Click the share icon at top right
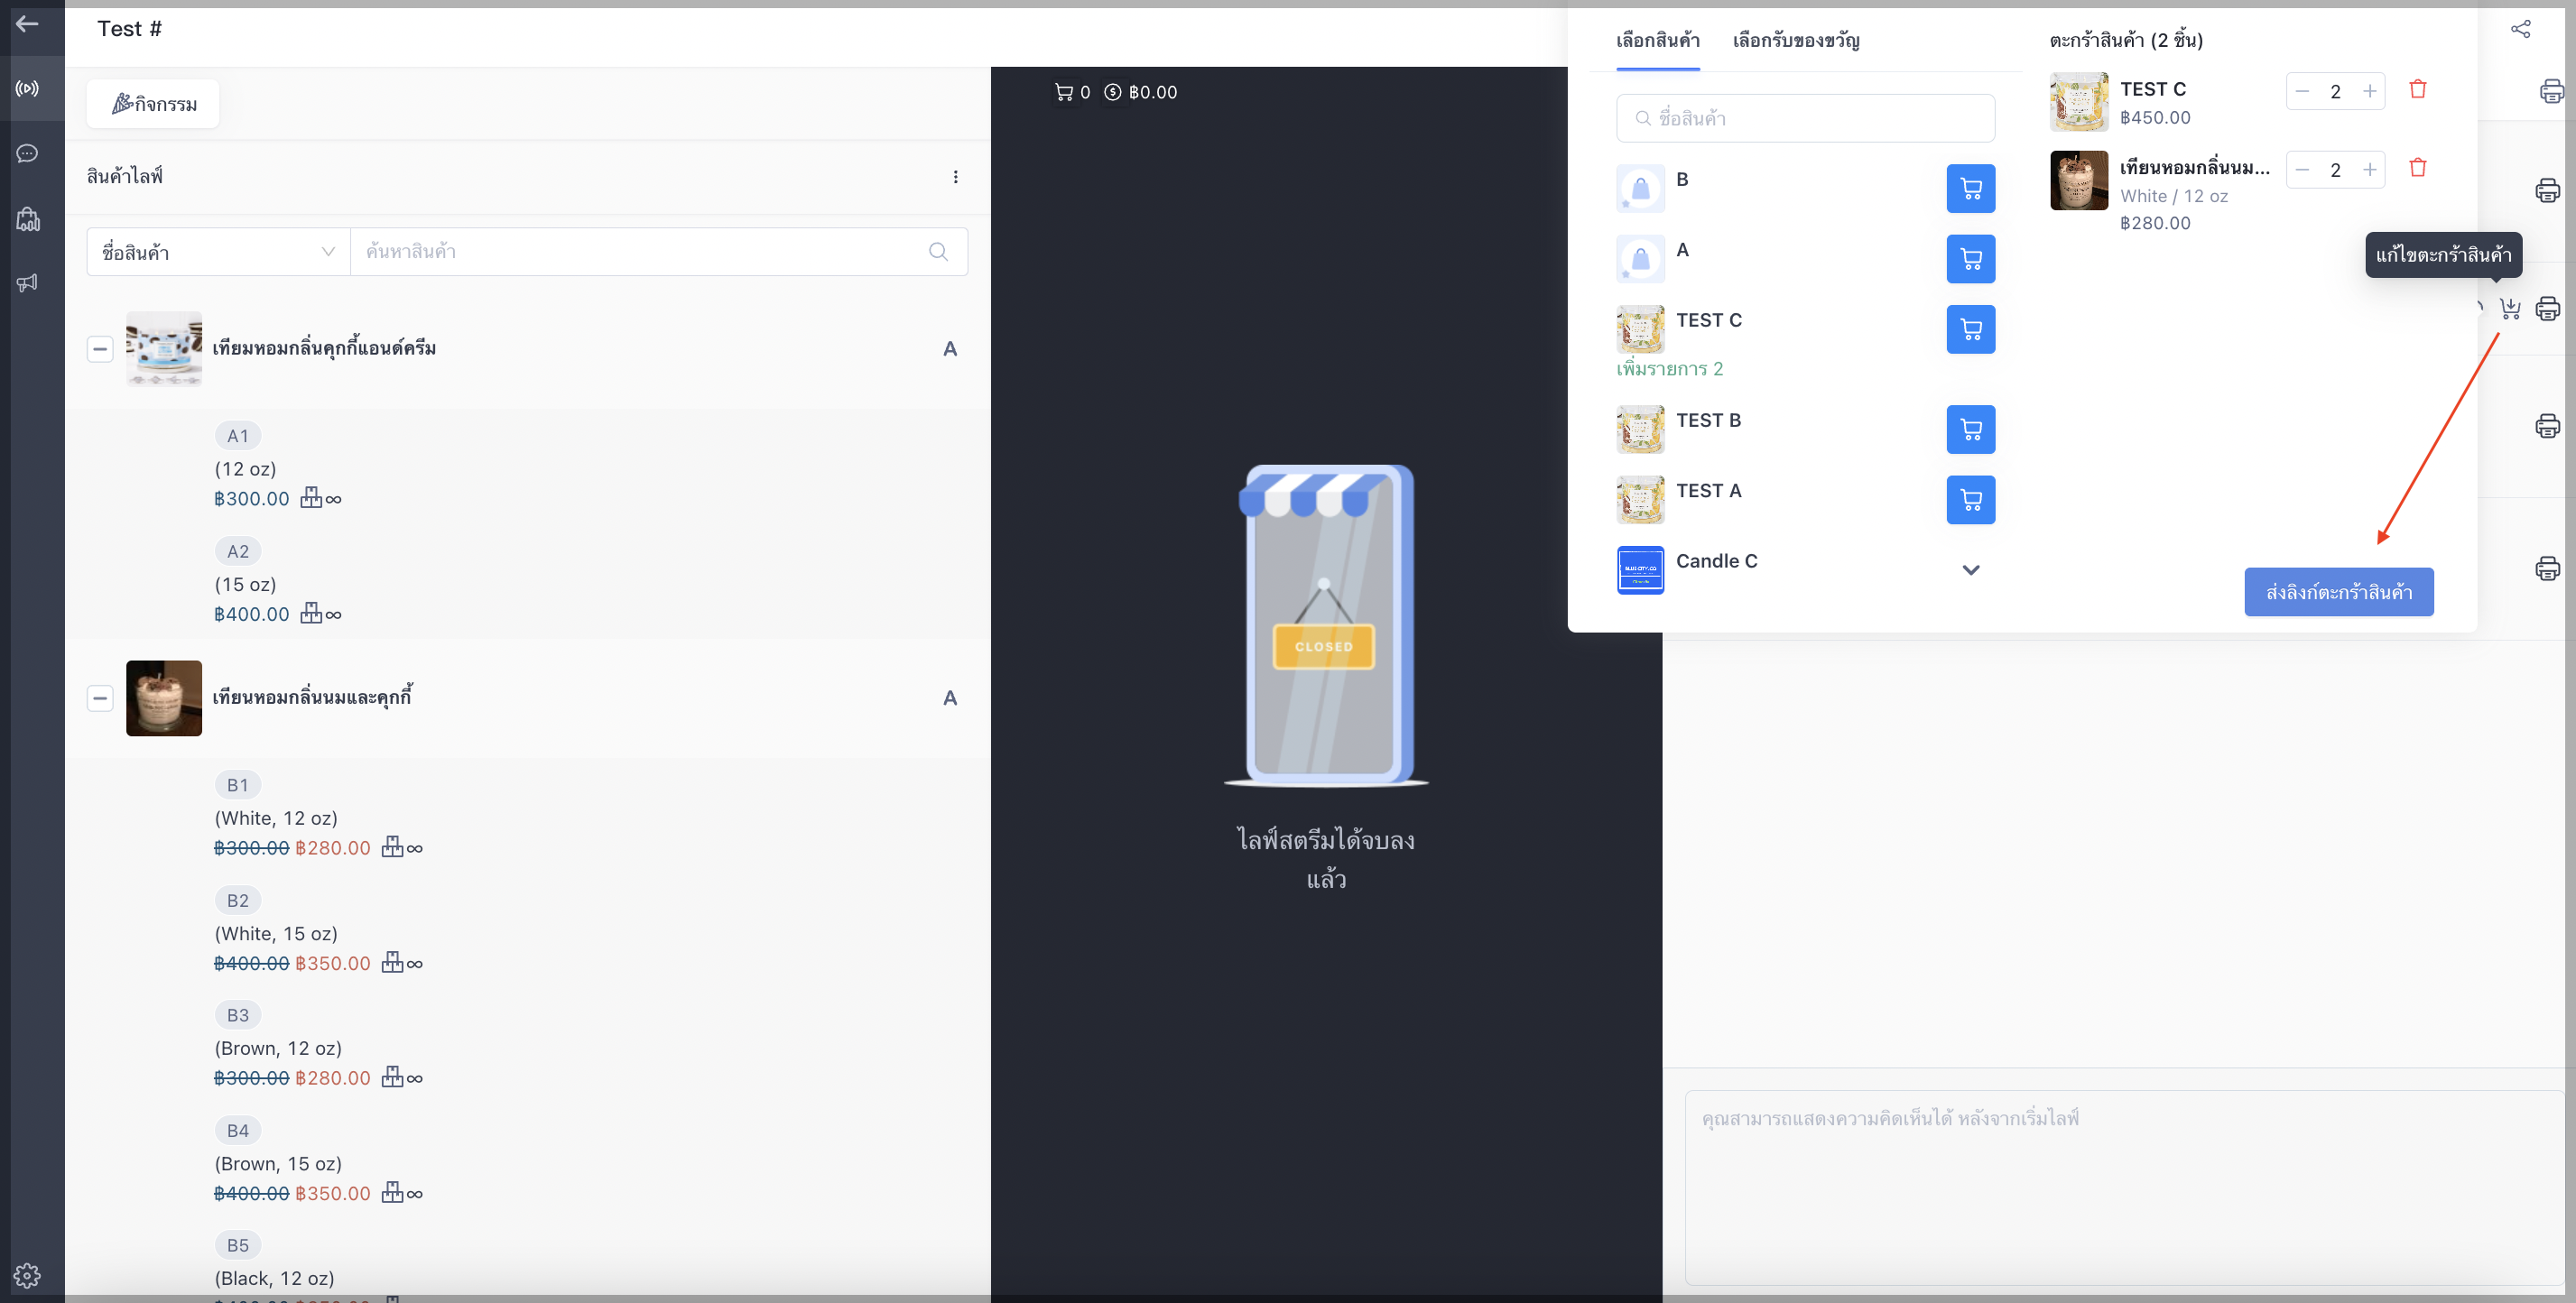Image resolution: width=2576 pixels, height=1303 pixels. coord(2520,29)
